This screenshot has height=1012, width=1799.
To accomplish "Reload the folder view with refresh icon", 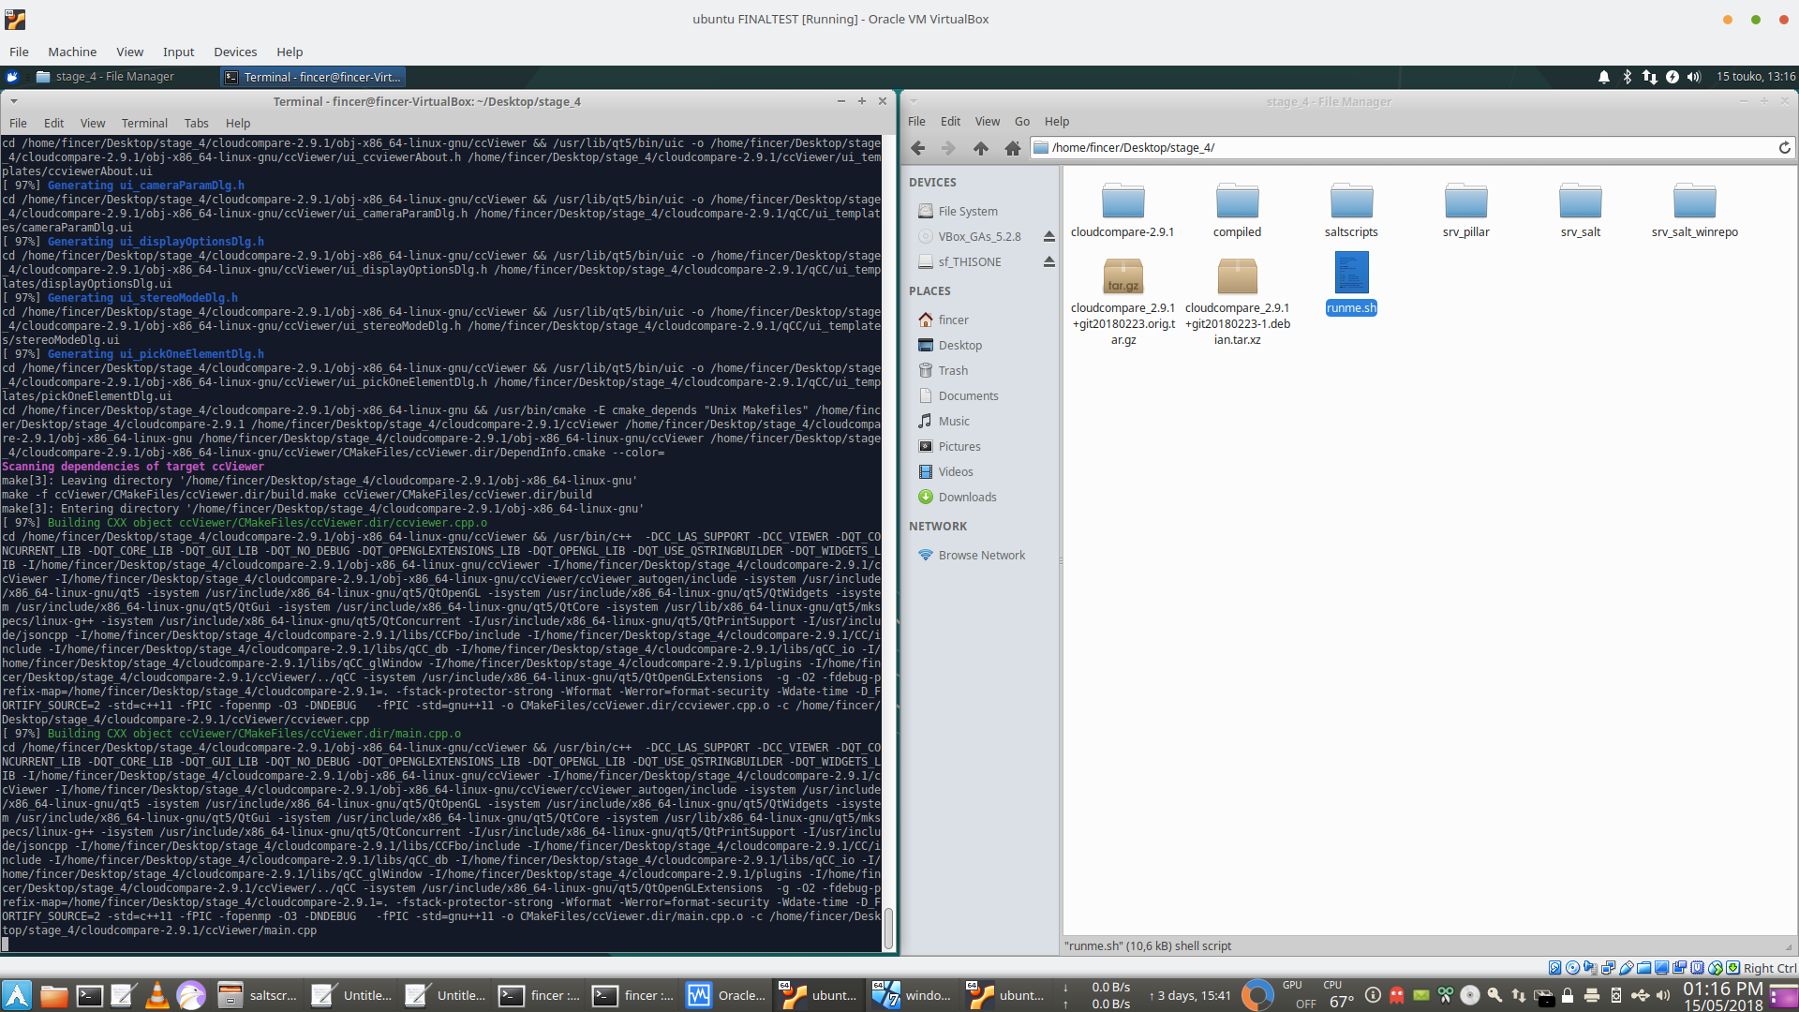I will click(1784, 148).
